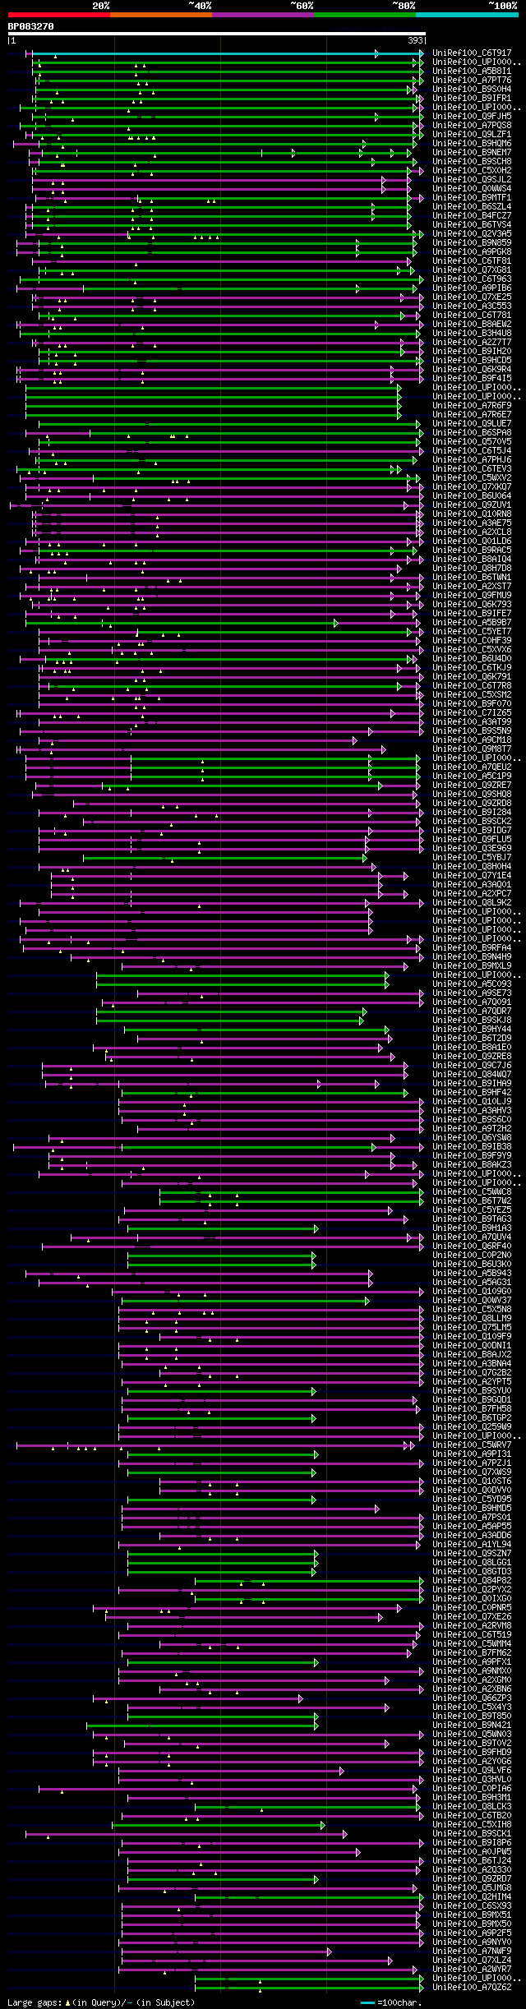Open hit UniRef100_A9PGK8
526x2009 pixels.
click(473, 252)
